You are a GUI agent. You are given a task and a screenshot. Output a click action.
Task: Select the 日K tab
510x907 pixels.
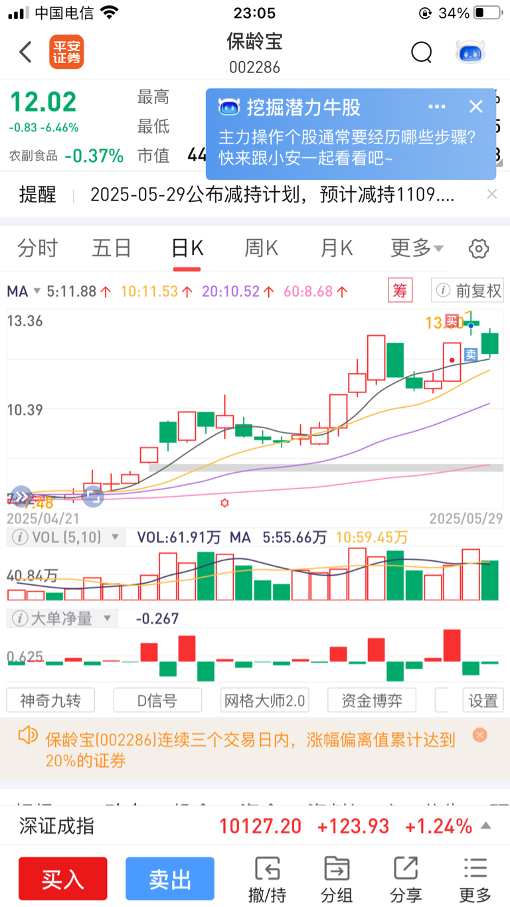click(x=187, y=248)
